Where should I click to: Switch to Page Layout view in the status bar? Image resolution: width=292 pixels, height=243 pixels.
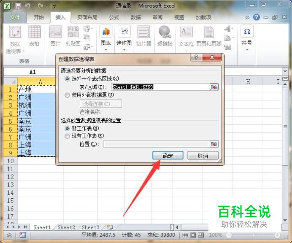pos(193,235)
